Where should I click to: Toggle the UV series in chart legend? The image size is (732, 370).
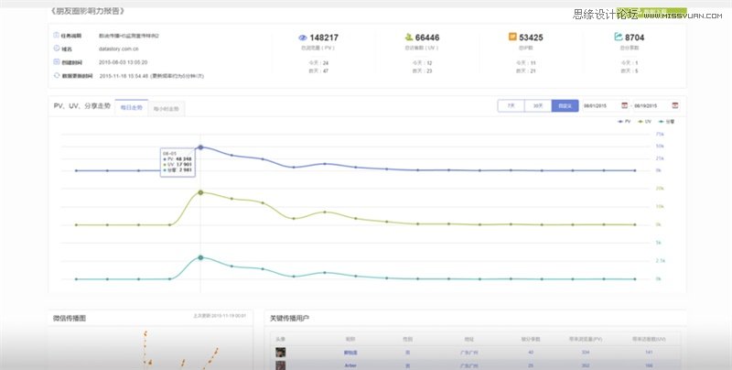(x=644, y=122)
